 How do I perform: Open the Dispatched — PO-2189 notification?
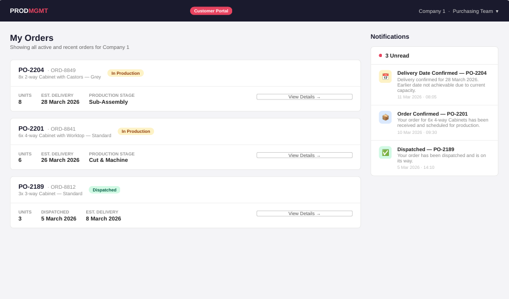point(434,158)
